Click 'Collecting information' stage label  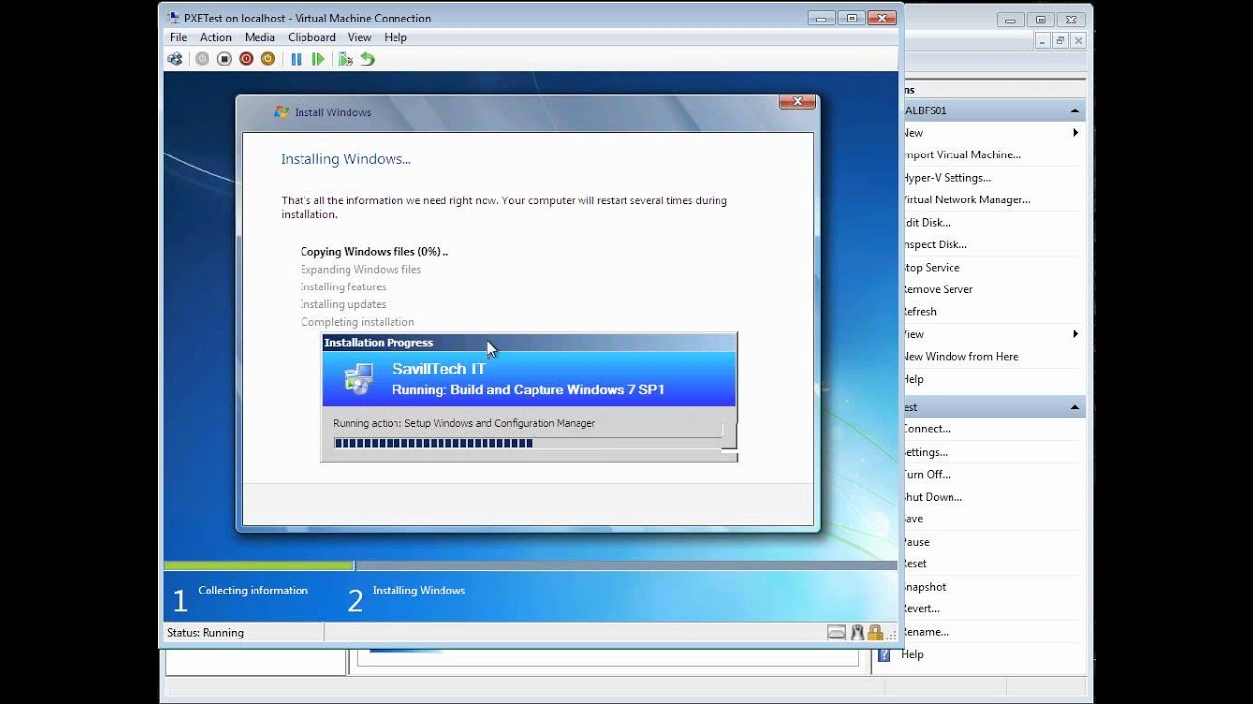pyautogui.click(x=253, y=591)
